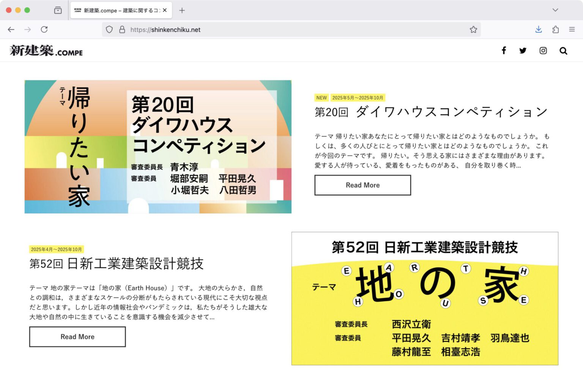Click the macOS green full-screen button

pyautogui.click(x=27, y=10)
